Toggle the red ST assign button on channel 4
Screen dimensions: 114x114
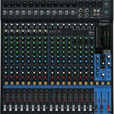click(x=25, y=100)
